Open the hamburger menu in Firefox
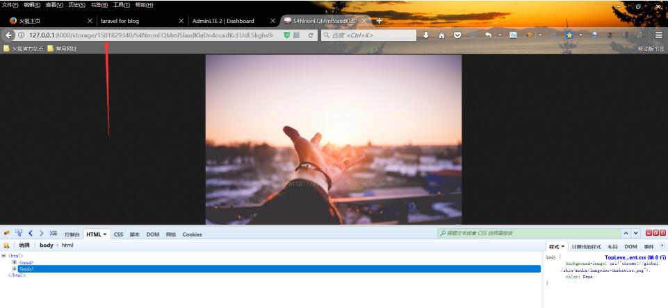This screenshot has height=308, width=668. (x=658, y=35)
